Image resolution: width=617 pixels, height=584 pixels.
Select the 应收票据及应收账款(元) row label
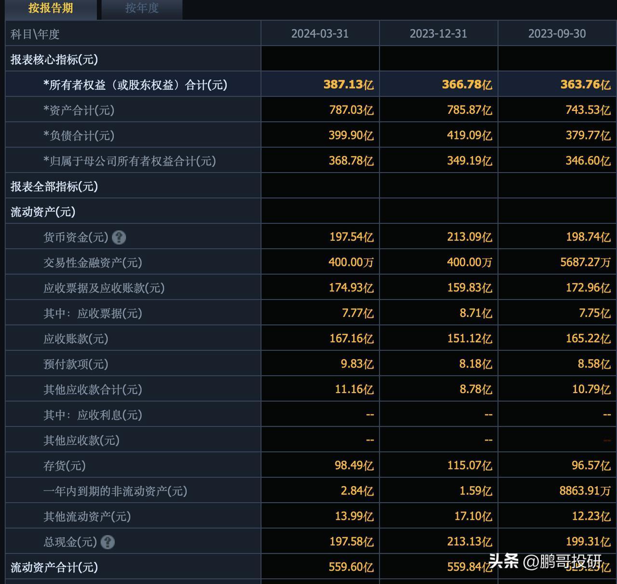pos(104,288)
